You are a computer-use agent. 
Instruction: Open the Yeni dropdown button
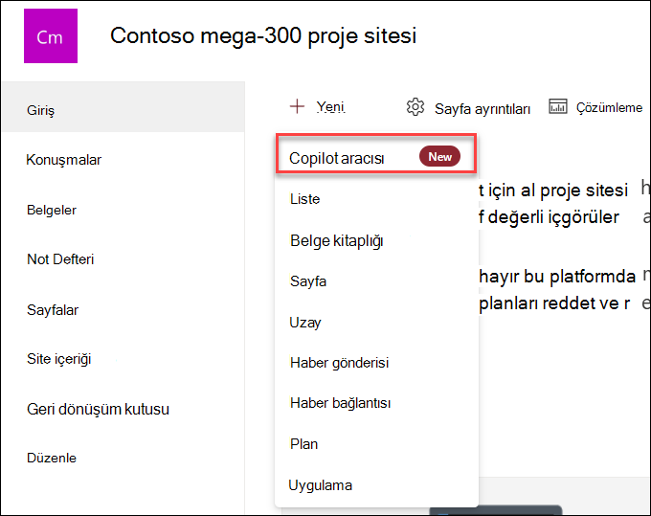point(318,107)
